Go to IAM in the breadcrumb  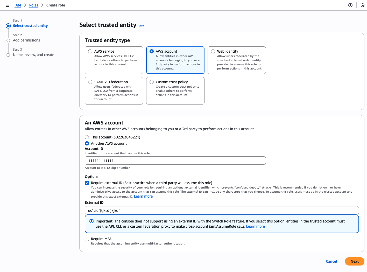(x=18, y=5)
